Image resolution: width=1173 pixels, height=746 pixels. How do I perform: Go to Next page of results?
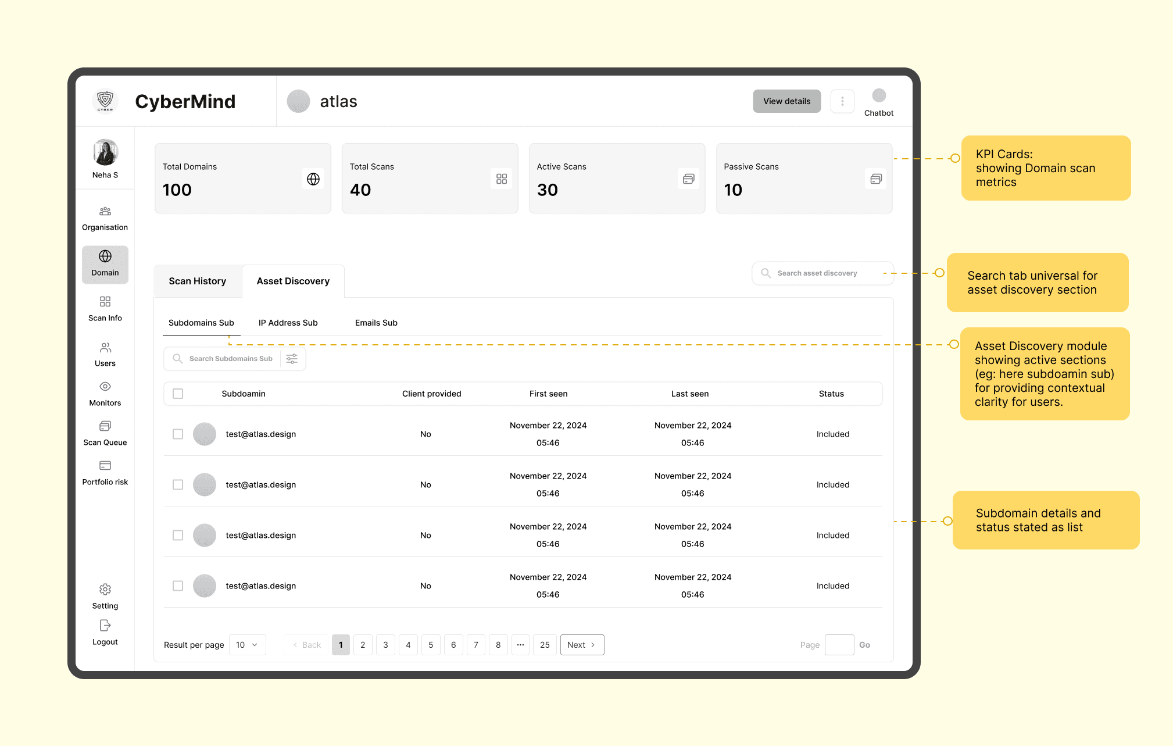pos(581,645)
